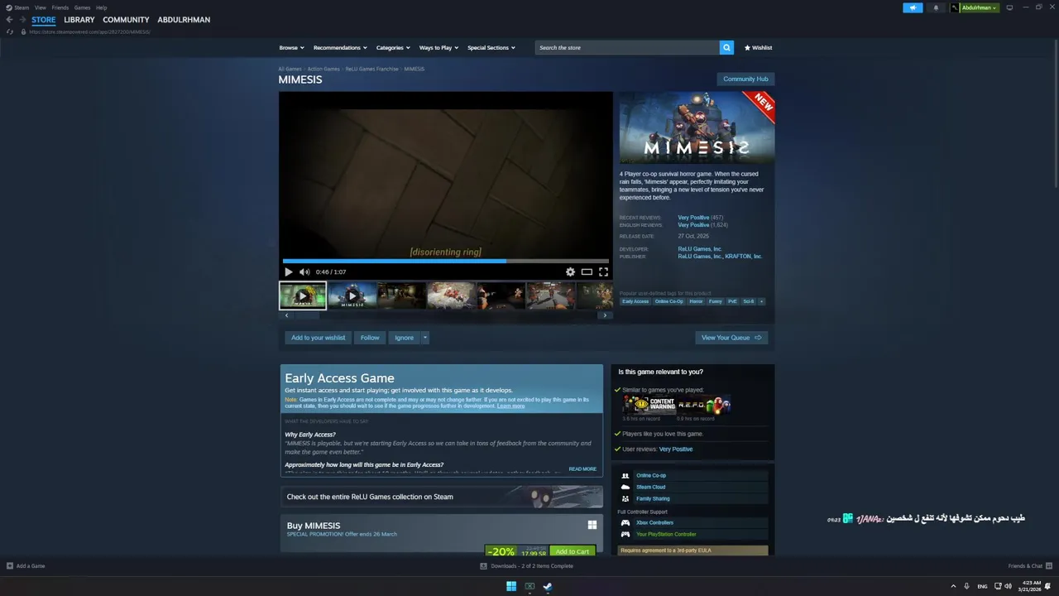Click the store search magnifier button
Viewport: 1059px width, 596px height.
(x=726, y=48)
